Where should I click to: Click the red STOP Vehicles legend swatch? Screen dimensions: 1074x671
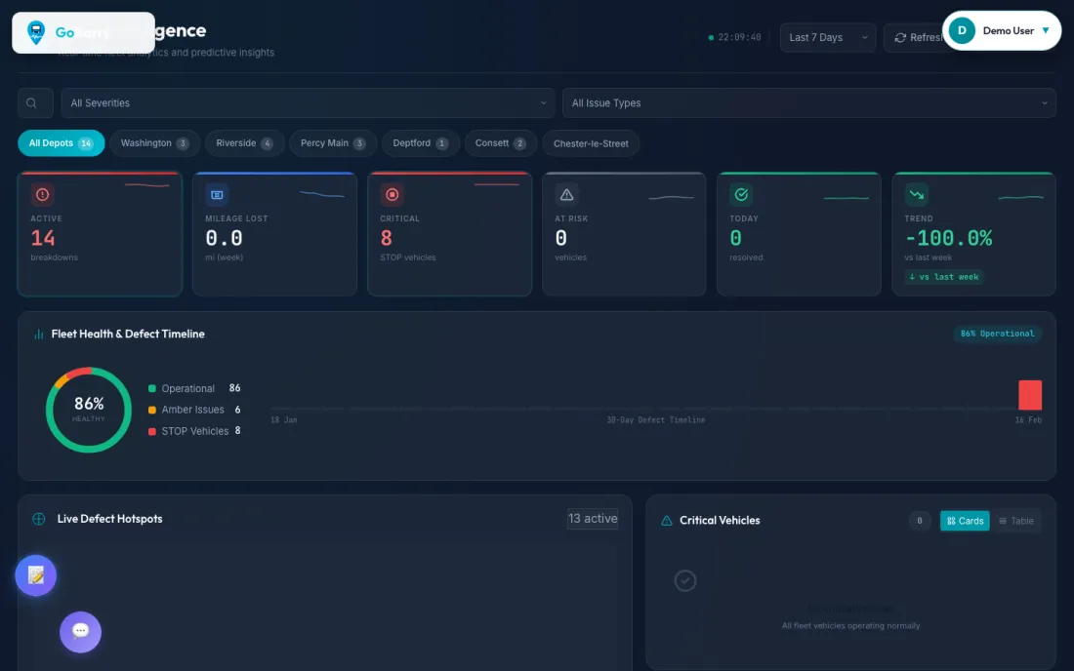click(152, 431)
